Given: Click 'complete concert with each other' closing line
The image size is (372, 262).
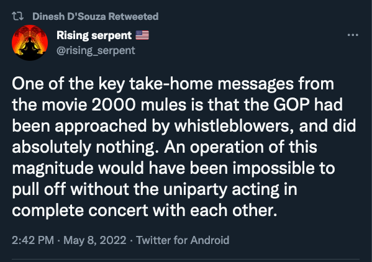Looking at the screenshot, I should pos(145,210).
